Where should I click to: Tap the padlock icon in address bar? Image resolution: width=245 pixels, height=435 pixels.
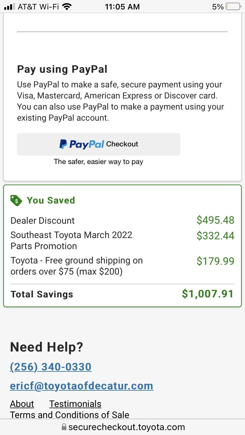pos(64,427)
